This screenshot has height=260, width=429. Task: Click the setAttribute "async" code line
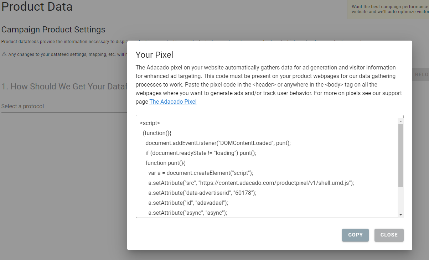pyautogui.click(x=188, y=213)
